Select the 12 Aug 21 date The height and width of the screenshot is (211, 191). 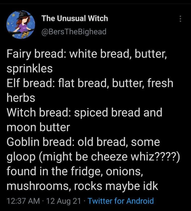point(63,201)
